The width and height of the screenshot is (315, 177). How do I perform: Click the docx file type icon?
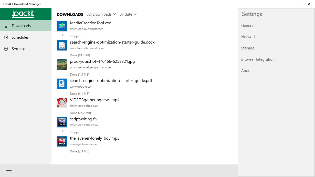coord(62,45)
